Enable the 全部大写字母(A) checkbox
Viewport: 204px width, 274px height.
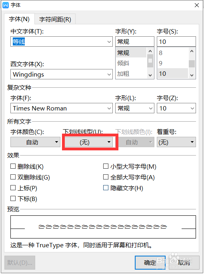[x=106, y=177]
